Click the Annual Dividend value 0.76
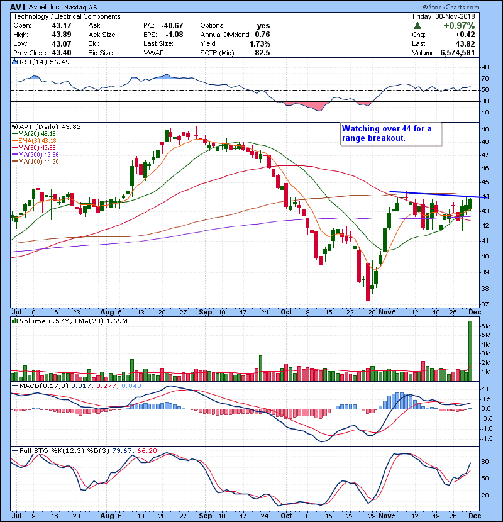Viewport: 503px width, 522px height. (x=262, y=35)
